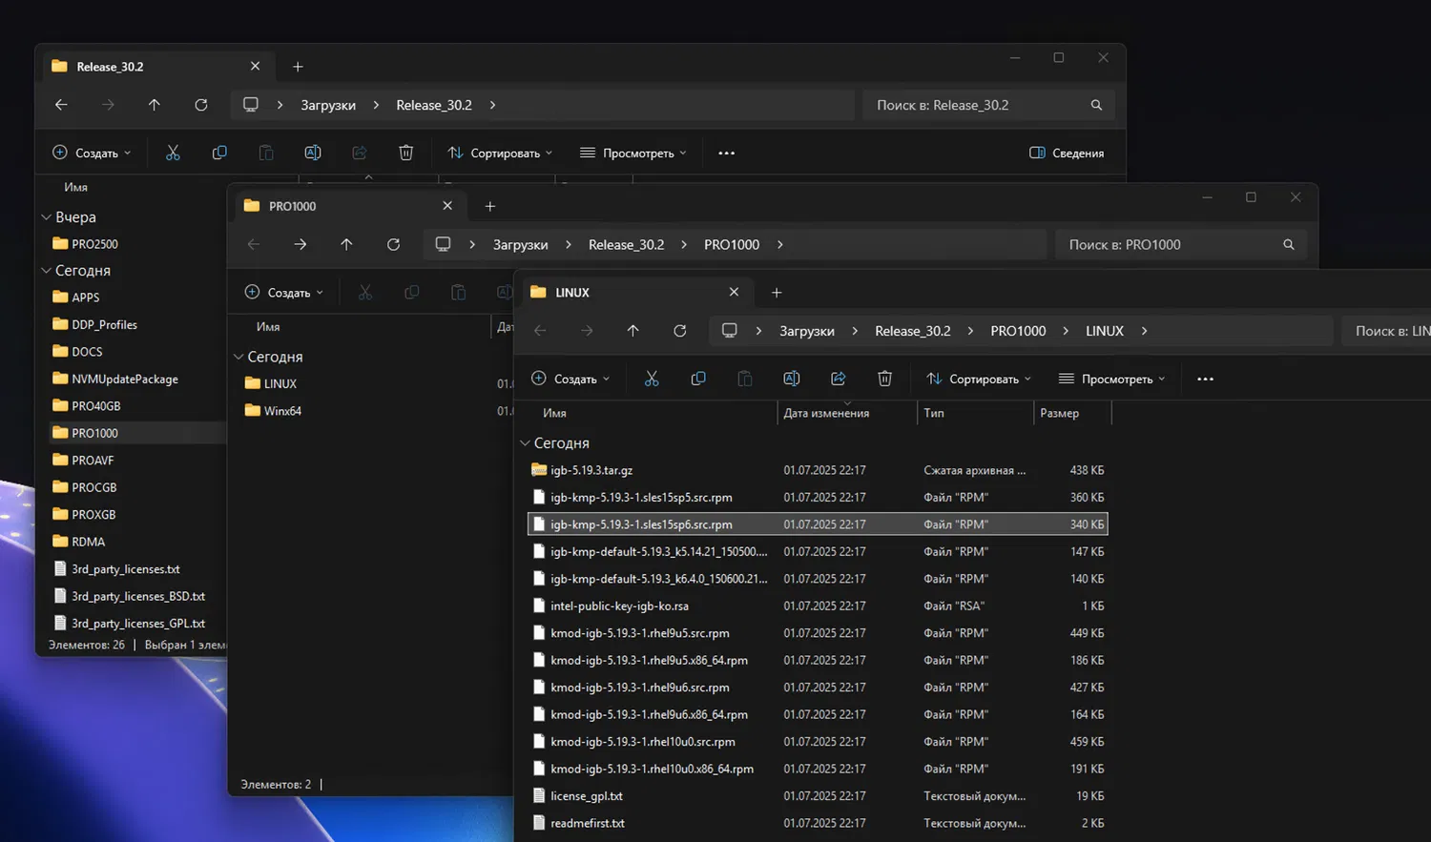Refresh the LINUX folder view

pos(679,331)
